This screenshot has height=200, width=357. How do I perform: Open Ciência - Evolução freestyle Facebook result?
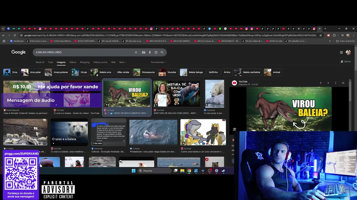[108, 132]
